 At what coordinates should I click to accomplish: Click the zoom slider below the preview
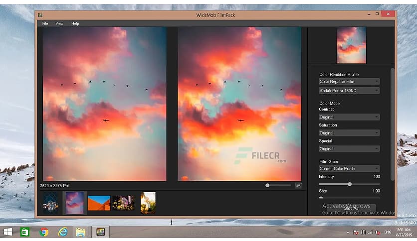278,186
